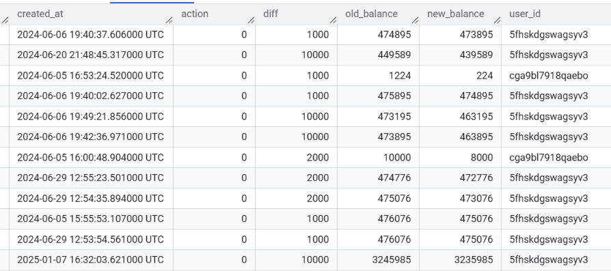Click user_id cga9bl7918qaebo in the 16:53:24 row
611x271 pixels.
click(x=549, y=76)
